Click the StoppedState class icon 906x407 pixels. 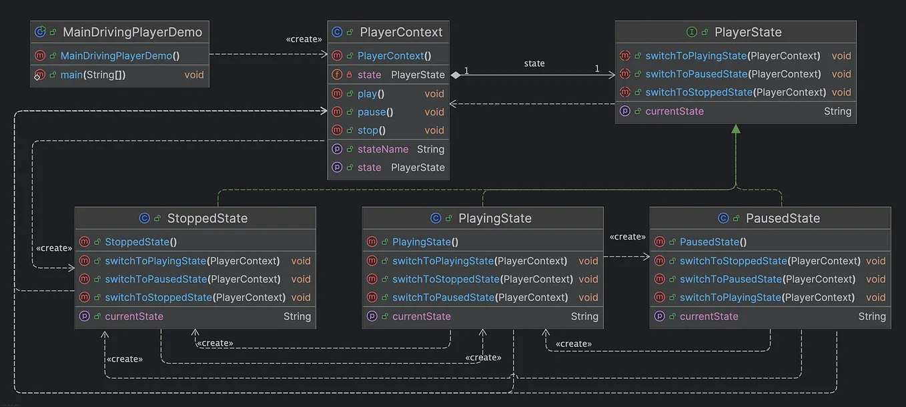click(144, 218)
